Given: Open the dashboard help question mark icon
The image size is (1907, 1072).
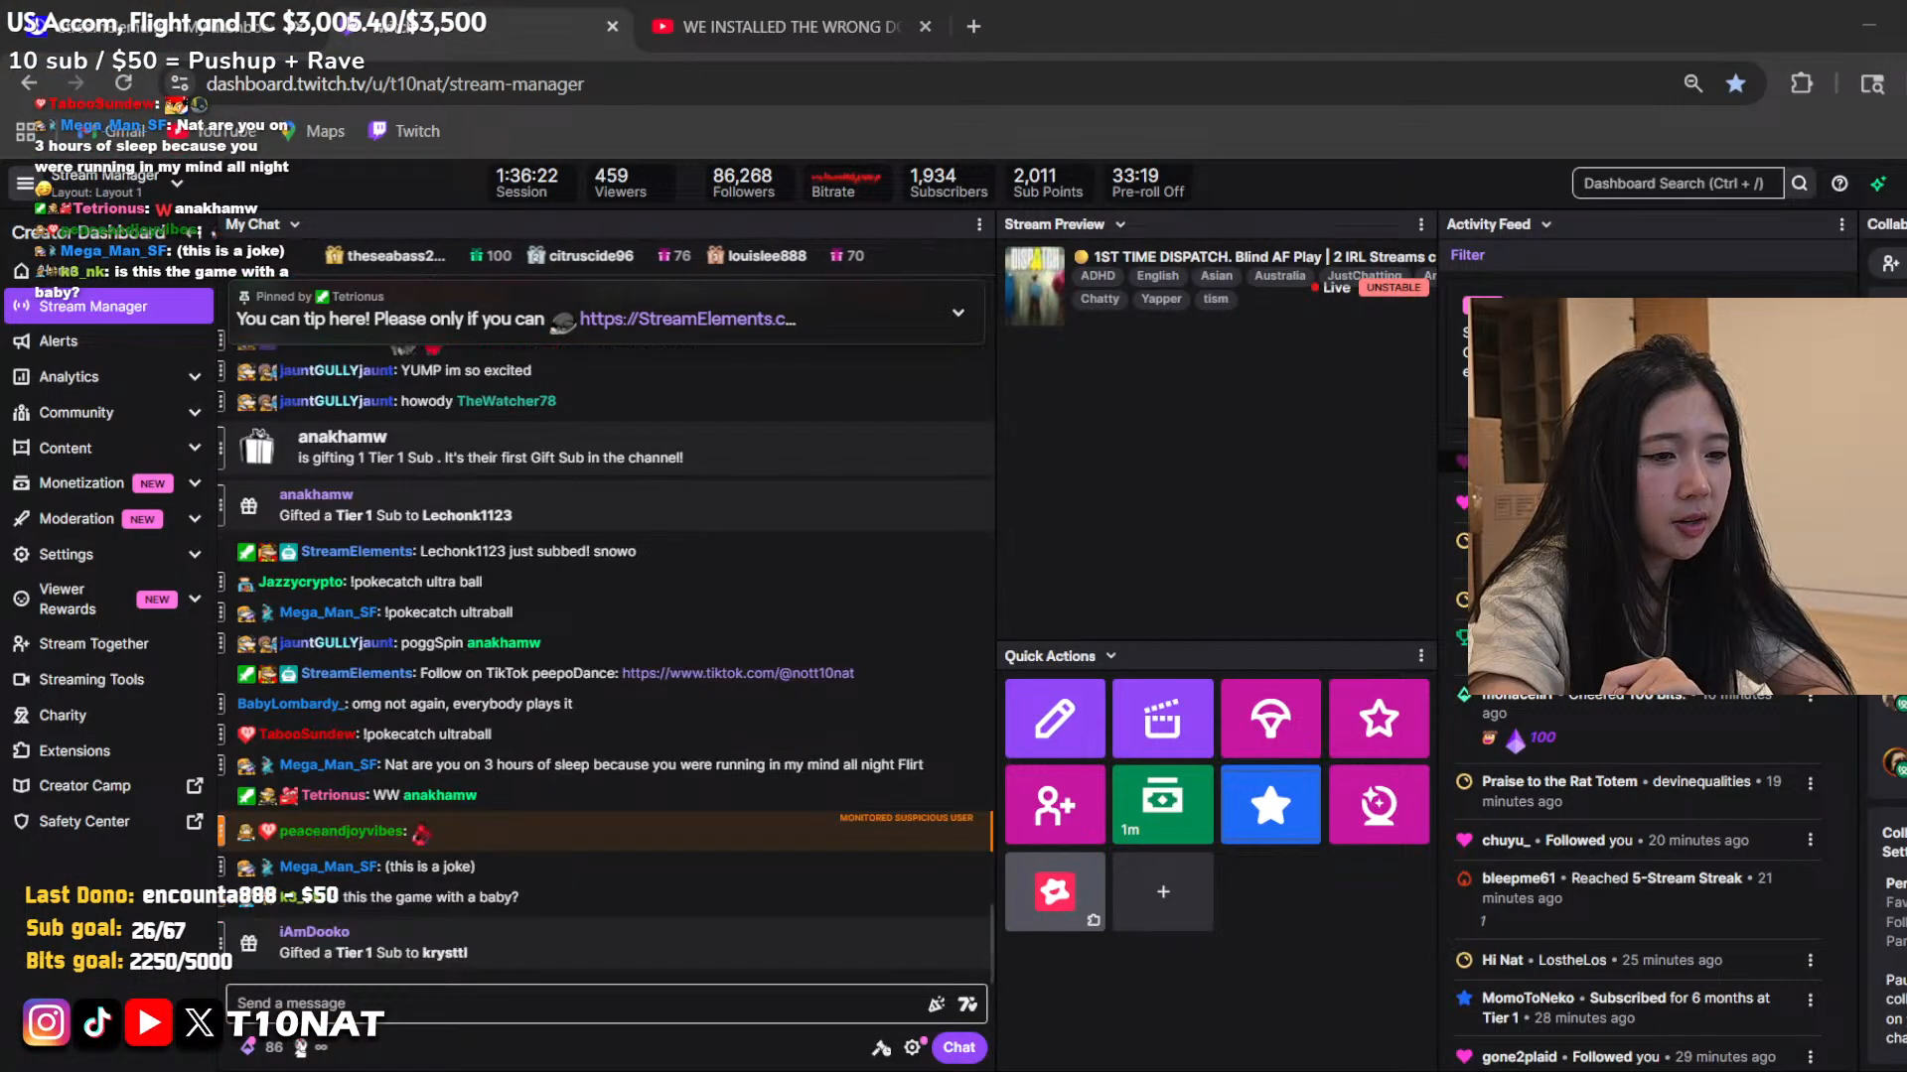Looking at the screenshot, I should [x=1839, y=184].
